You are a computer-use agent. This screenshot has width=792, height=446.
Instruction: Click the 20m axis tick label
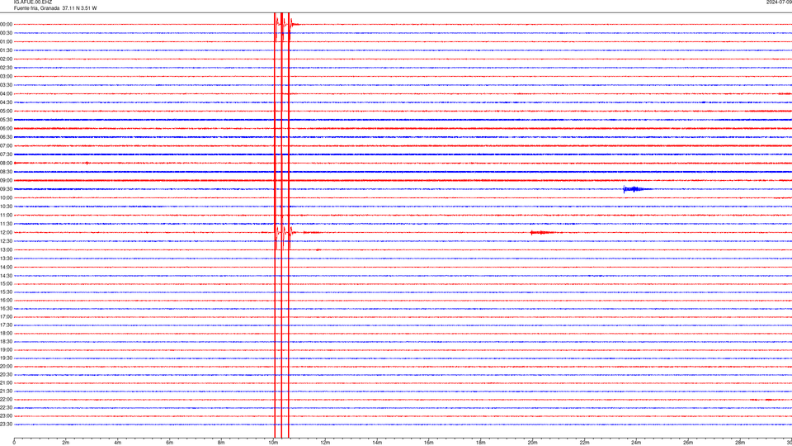tap(532, 443)
